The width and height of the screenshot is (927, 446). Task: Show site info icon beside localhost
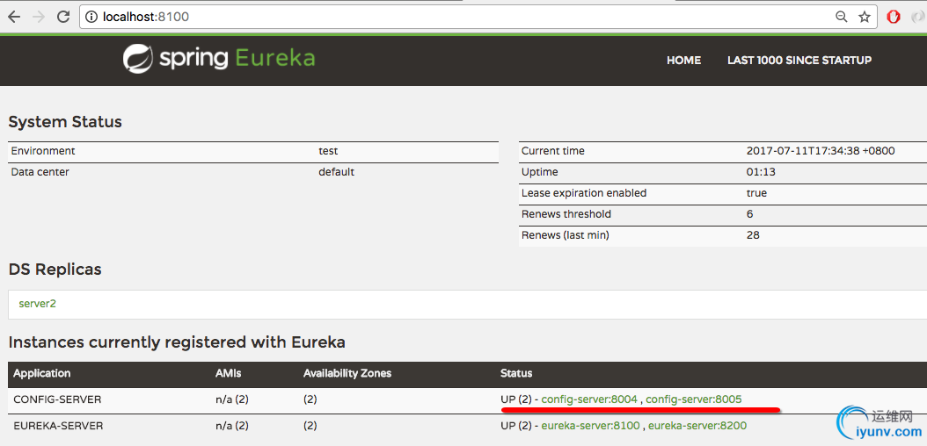[x=91, y=17]
